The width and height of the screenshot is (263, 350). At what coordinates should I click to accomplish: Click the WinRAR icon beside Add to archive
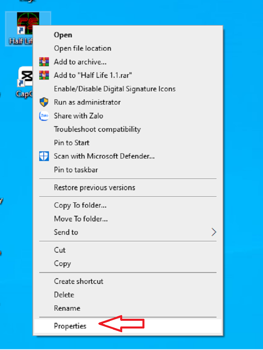[x=44, y=62]
